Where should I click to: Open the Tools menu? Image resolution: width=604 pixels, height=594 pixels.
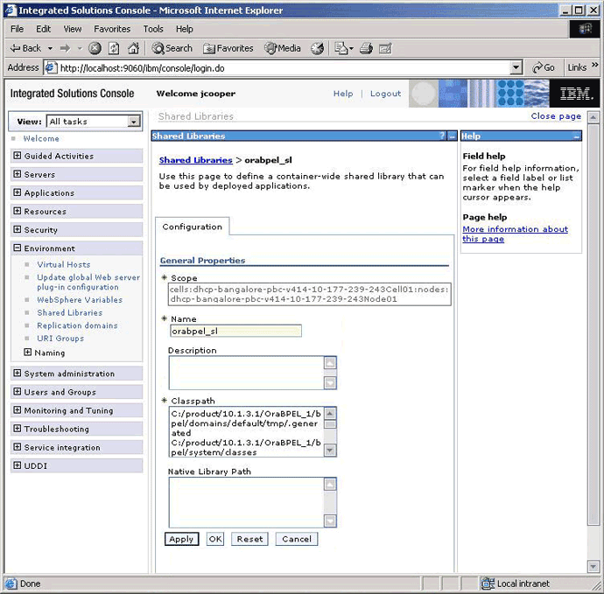click(x=153, y=29)
